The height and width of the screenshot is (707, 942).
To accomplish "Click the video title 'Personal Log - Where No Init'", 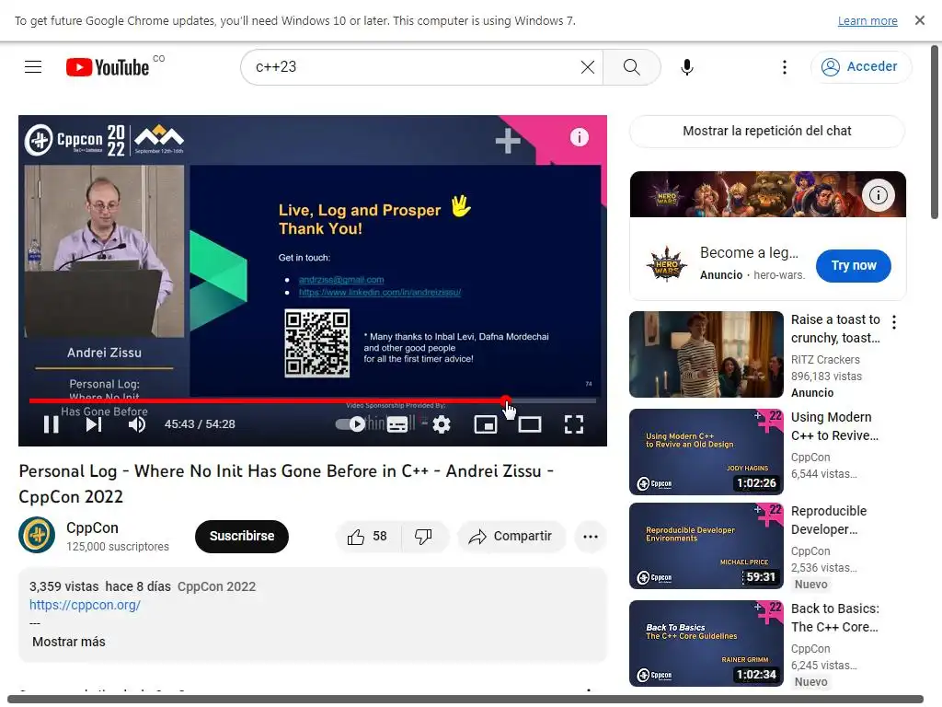I will click(x=286, y=483).
